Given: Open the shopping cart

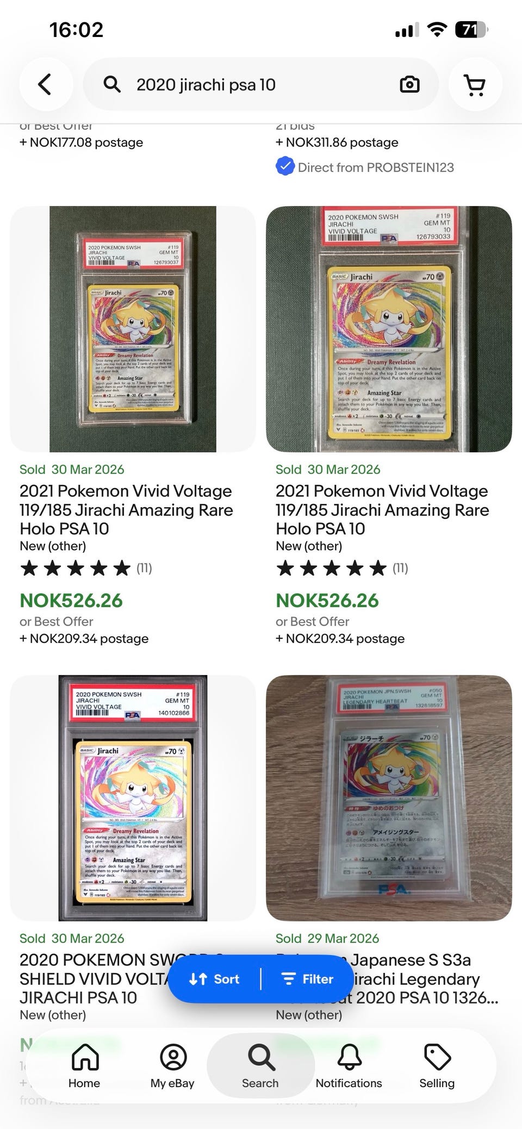Looking at the screenshot, I should [475, 84].
